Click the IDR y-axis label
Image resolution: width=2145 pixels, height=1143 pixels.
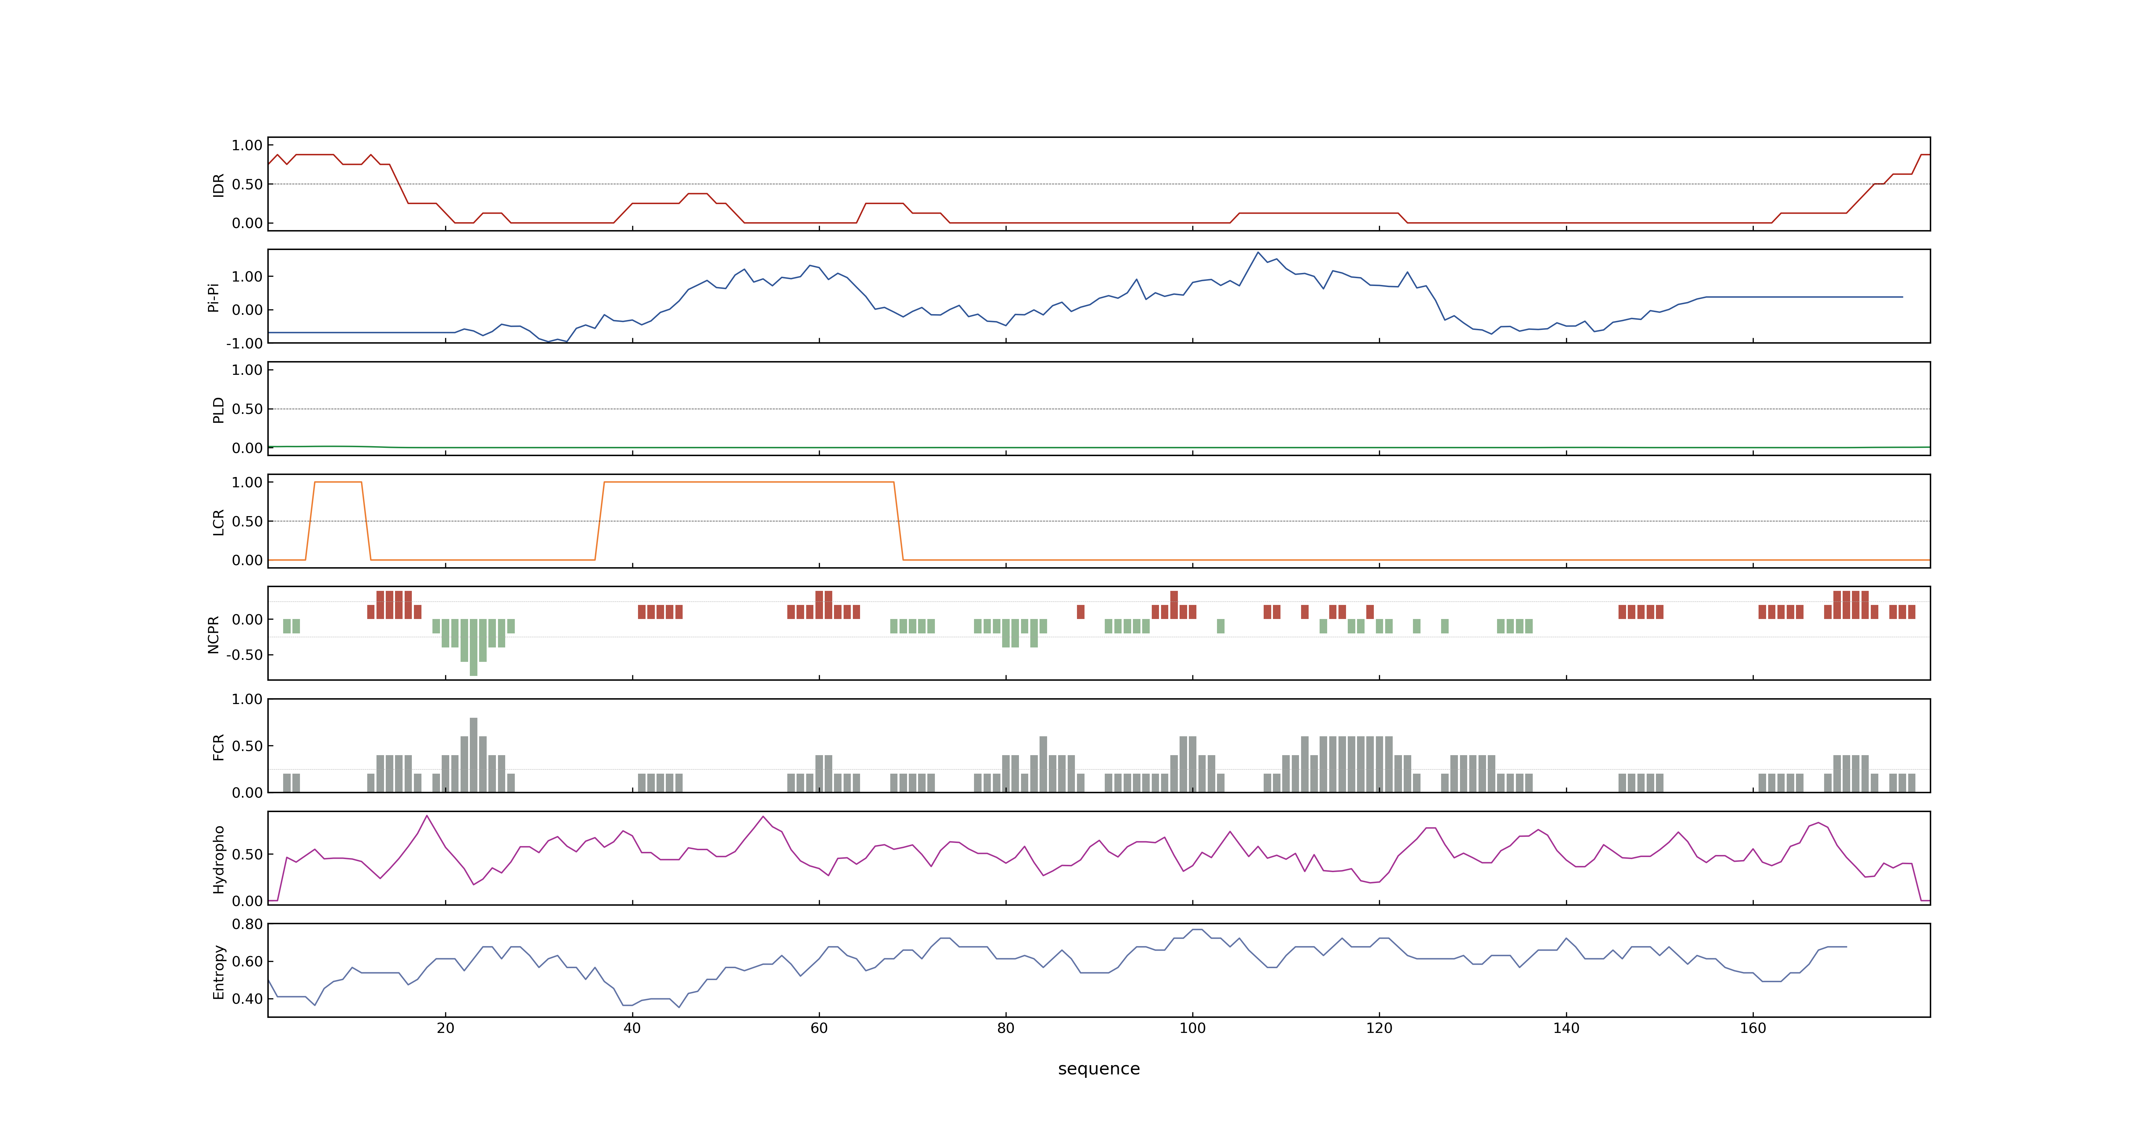[x=218, y=185]
